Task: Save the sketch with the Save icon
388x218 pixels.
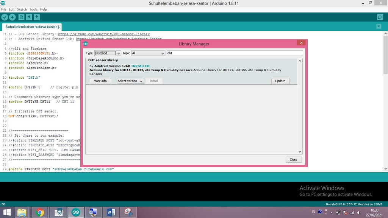Action: [x=37, y=17]
